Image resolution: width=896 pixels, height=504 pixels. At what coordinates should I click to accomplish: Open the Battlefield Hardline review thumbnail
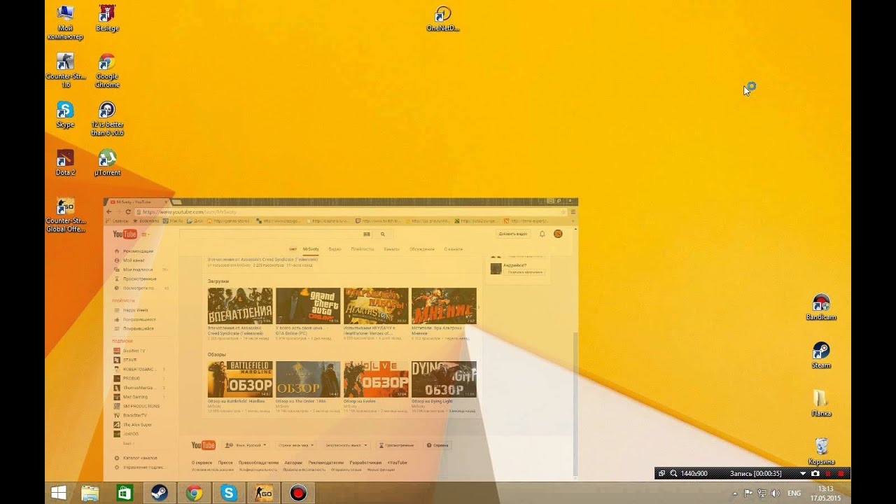pyautogui.click(x=240, y=379)
